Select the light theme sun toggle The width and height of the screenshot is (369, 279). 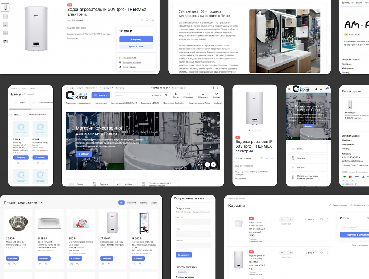tap(213, 88)
